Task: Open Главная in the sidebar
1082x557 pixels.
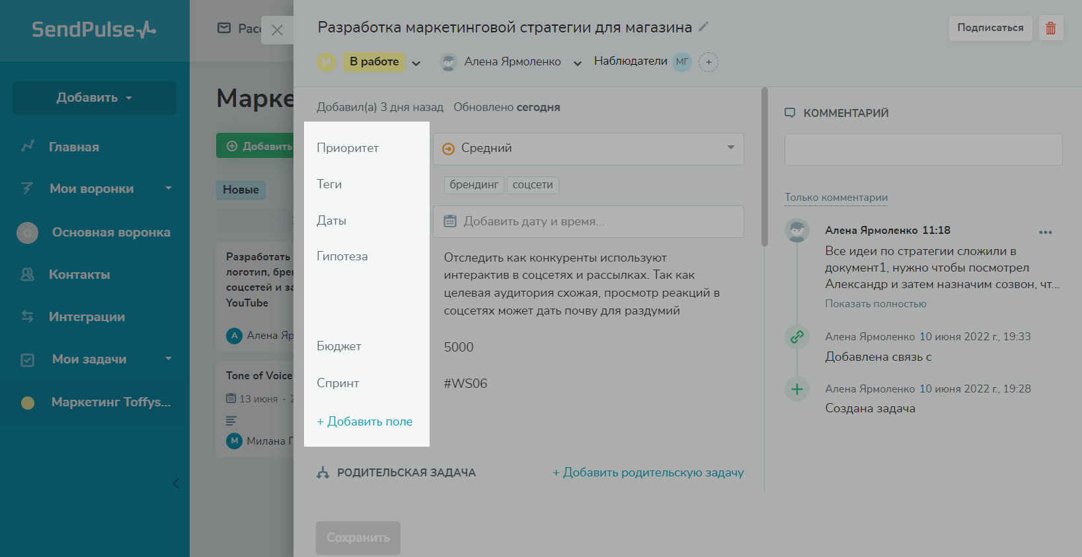Action: [x=73, y=147]
